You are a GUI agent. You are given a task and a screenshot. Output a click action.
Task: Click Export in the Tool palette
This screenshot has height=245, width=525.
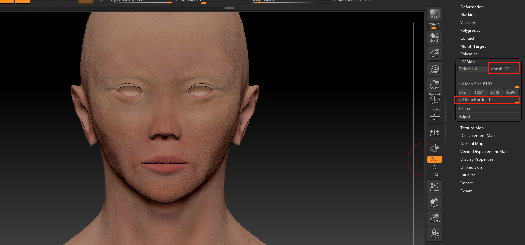point(466,191)
